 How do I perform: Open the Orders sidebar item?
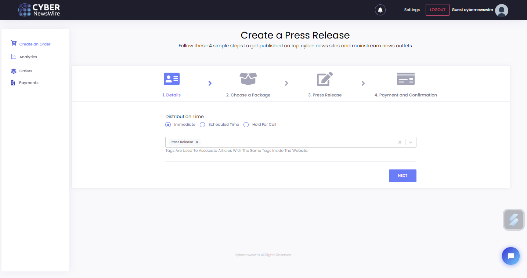tap(26, 71)
